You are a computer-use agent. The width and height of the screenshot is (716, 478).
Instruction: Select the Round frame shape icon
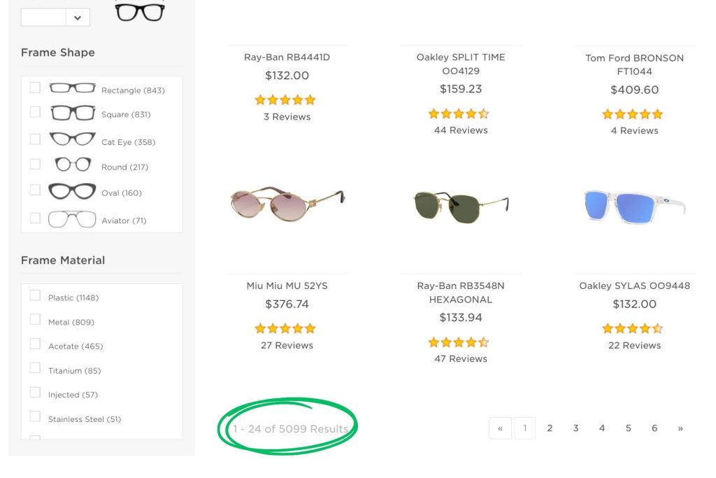point(71,165)
